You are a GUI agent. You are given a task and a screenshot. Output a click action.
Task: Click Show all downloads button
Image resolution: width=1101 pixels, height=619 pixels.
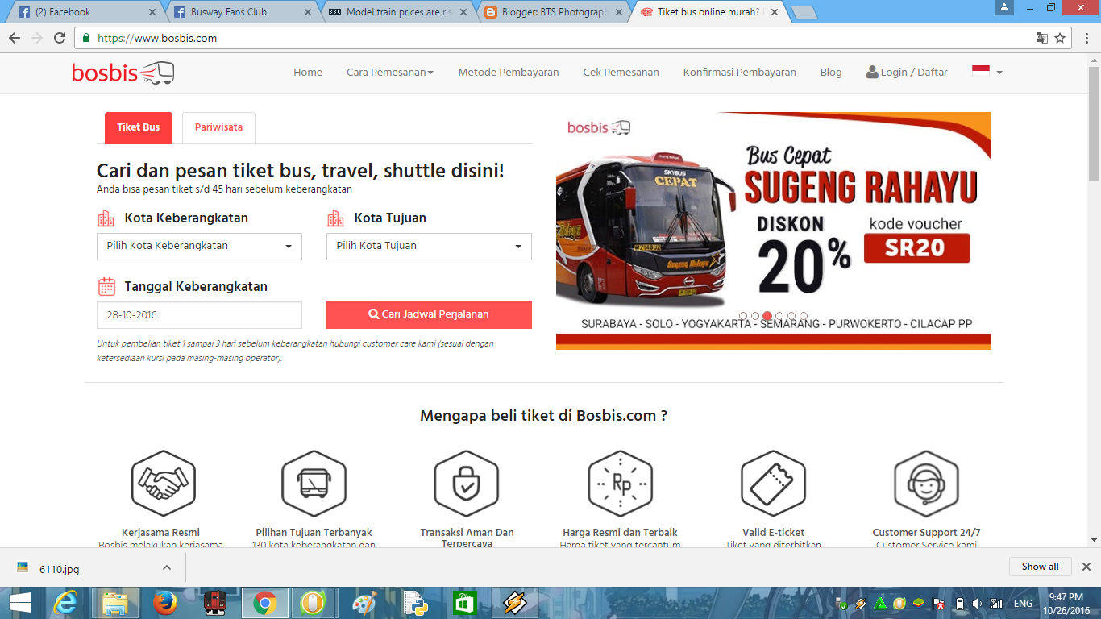(x=1040, y=567)
